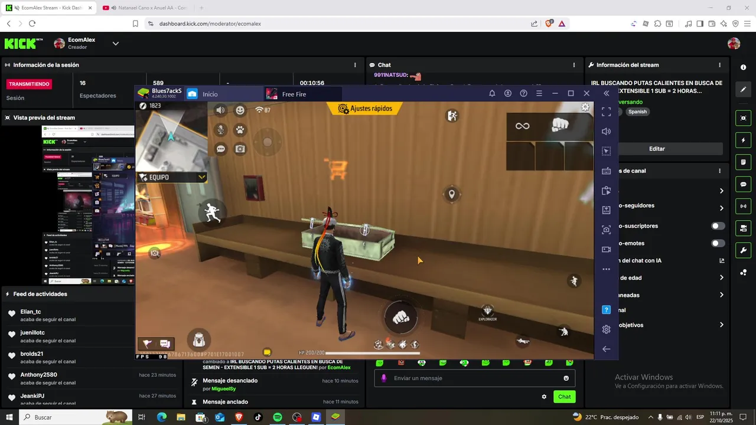Open Información de la sesión options menu
756x425 pixels.
(x=355, y=65)
